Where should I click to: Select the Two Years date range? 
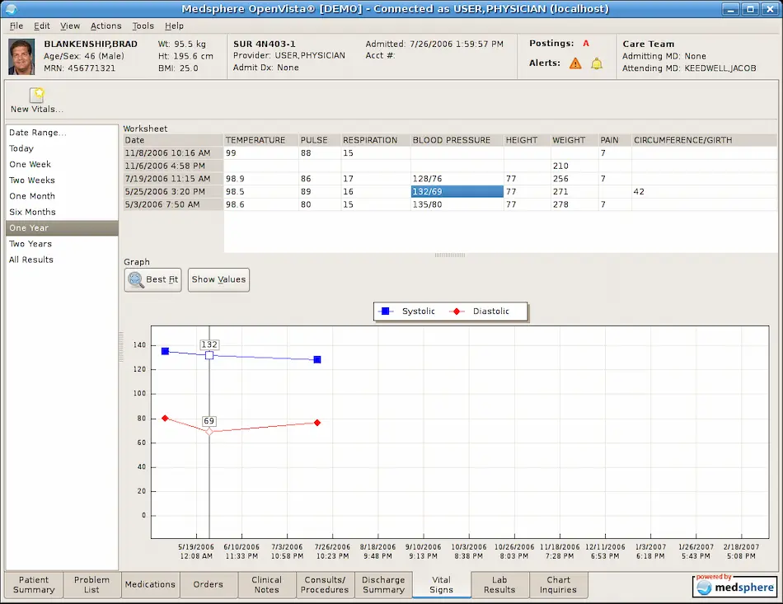tap(30, 244)
